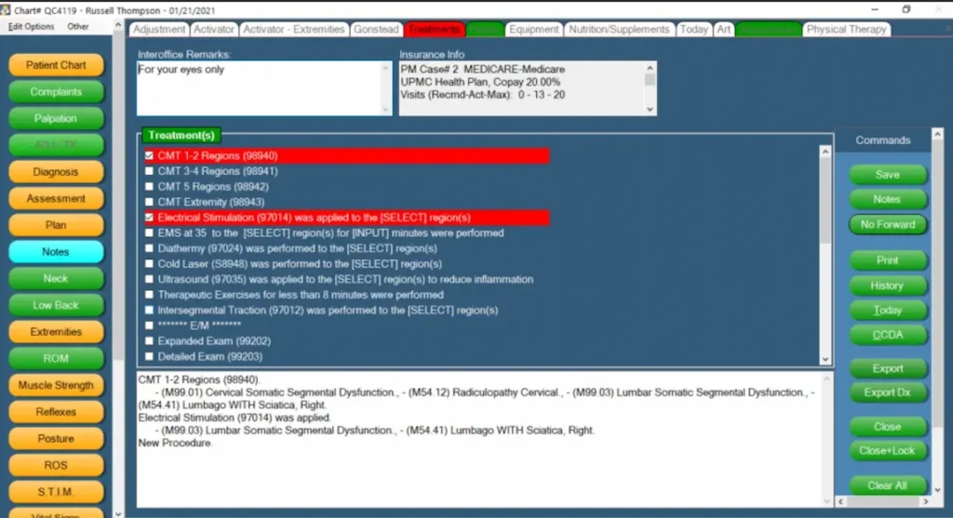Select the Gonstead tab
The width and height of the screenshot is (953, 518).
click(x=376, y=29)
